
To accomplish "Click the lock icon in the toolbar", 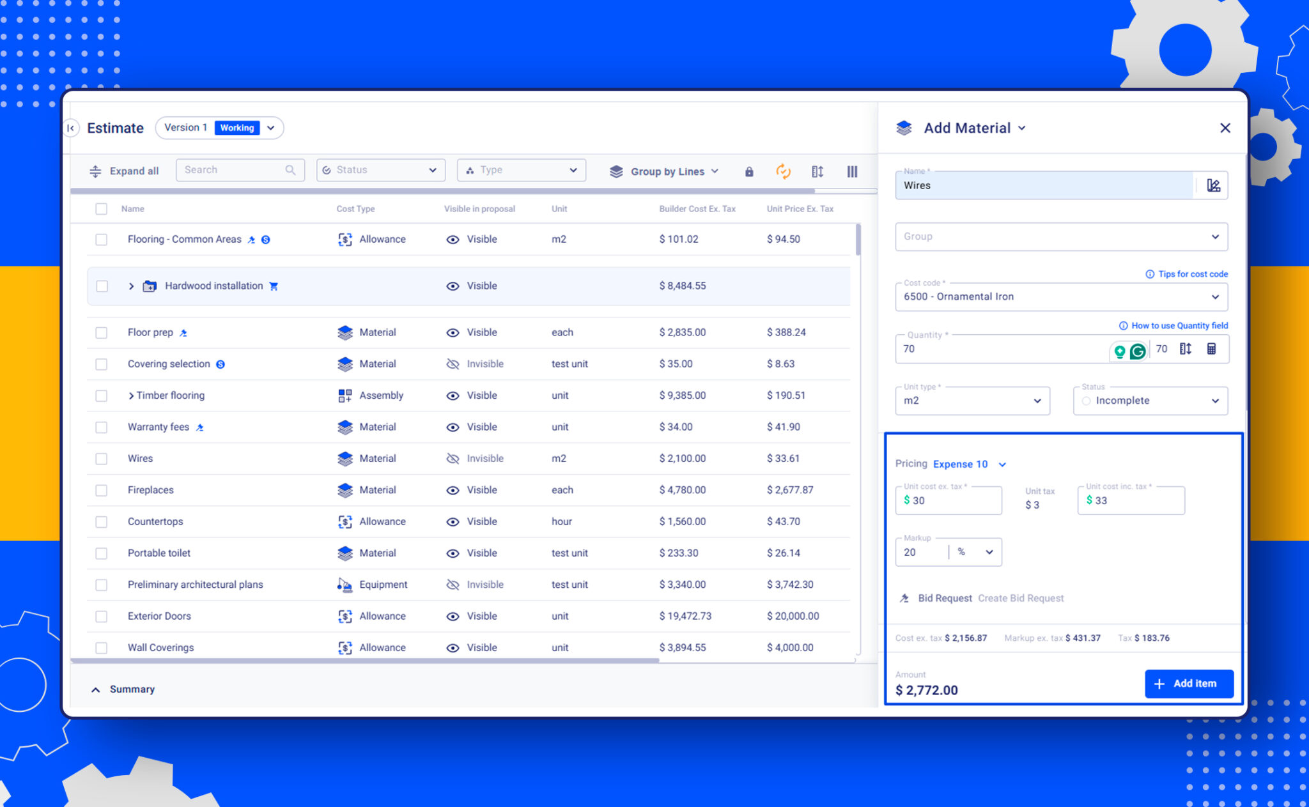I will point(749,171).
